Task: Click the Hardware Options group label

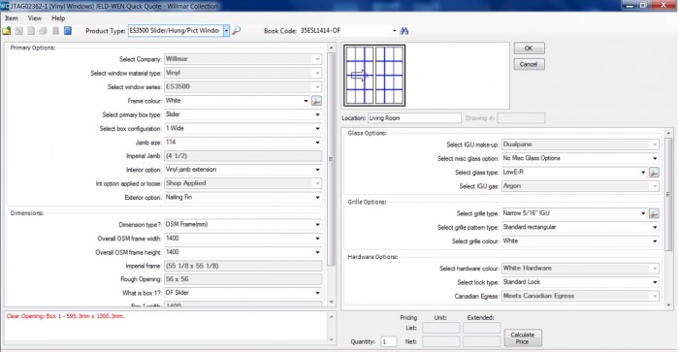Action: click(372, 257)
